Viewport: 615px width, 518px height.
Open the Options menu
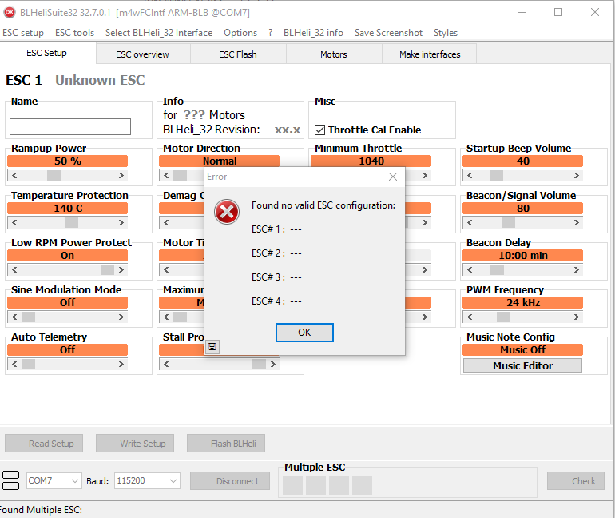[240, 33]
